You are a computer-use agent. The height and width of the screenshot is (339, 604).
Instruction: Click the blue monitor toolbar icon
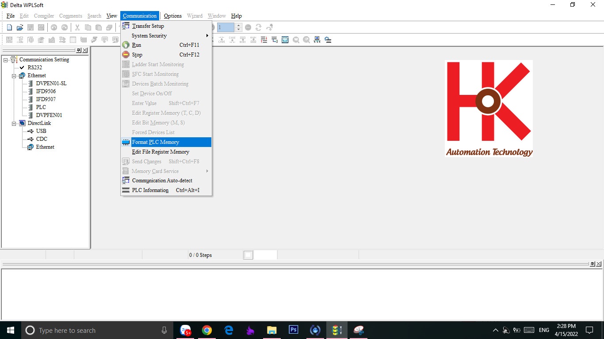(x=285, y=40)
